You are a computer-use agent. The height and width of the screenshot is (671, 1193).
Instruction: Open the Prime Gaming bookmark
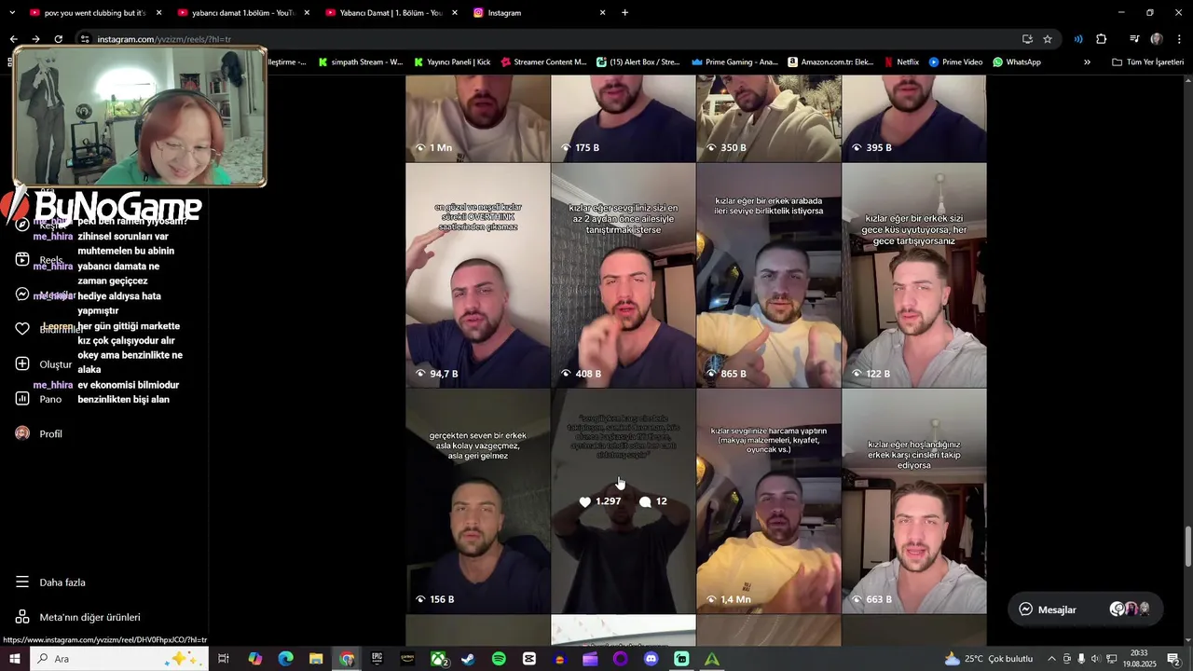pyautogui.click(x=734, y=62)
